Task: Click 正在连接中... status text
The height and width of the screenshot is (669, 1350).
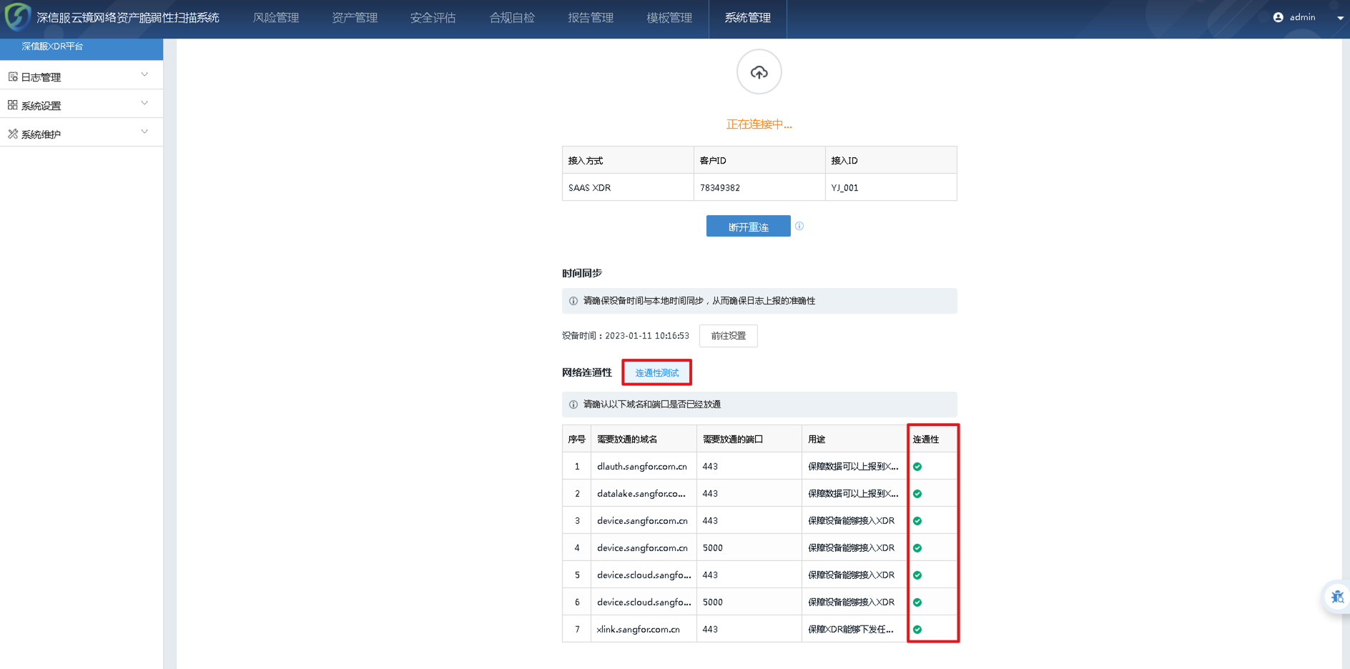Action: (759, 124)
